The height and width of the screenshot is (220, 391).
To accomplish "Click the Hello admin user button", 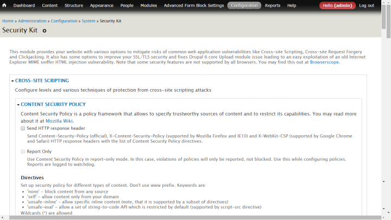I will [x=337, y=5].
